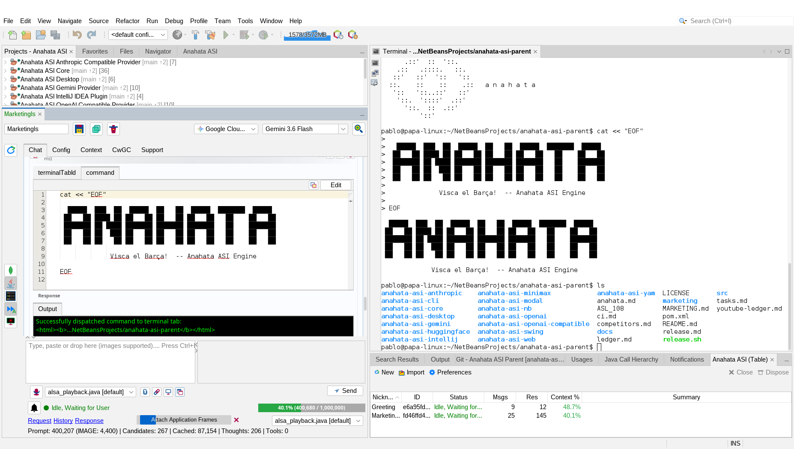Screen dimensions: 794x449
Task: Click Preferences in Anahata ASI table panel
Action: click(x=450, y=372)
